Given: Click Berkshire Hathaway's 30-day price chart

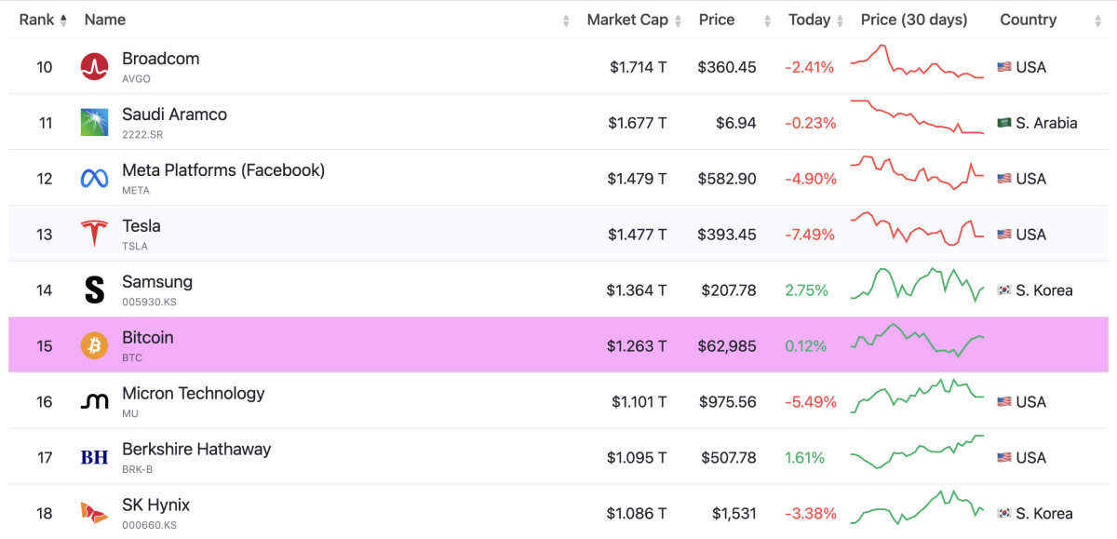Looking at the screenshot, I should pos(917,451).
